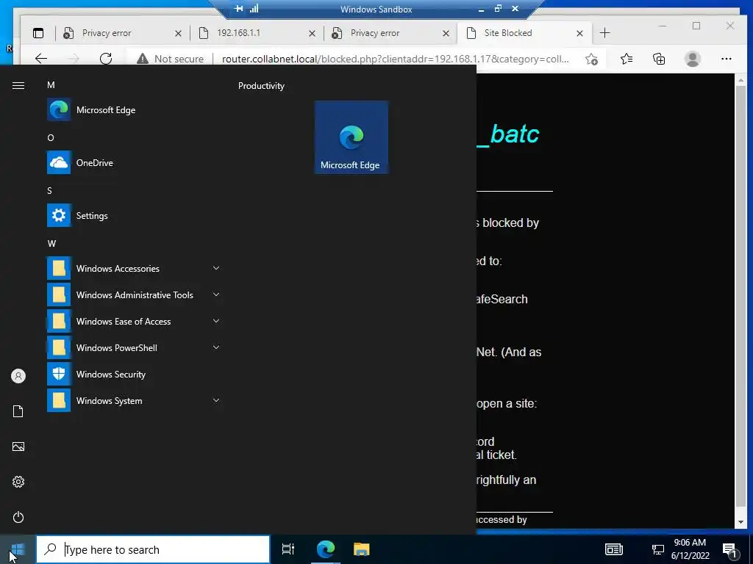
Task: Switch to the second Privacy error tab
Action: [x=389, y=33]
